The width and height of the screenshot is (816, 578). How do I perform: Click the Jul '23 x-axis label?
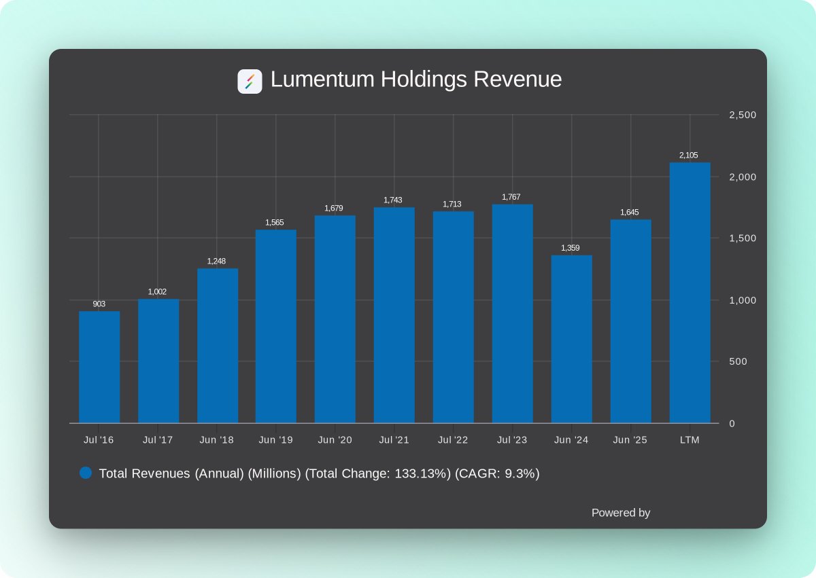click(x=512, y=440)
